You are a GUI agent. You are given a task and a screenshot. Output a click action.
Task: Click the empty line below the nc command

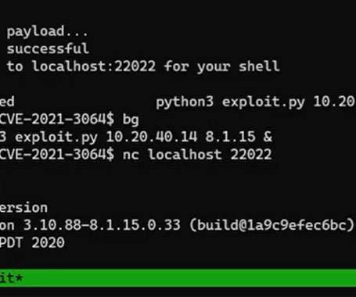pos(178,172)
